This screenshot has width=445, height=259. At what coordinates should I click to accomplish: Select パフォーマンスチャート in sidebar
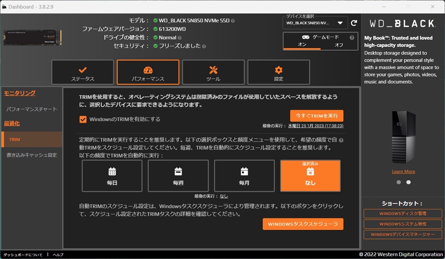[x=31, y=109]
